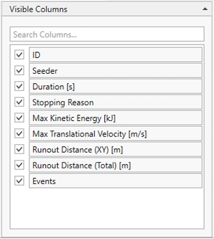
Task: Click the Visible Columns header title
Action: (x=39, y=9)
